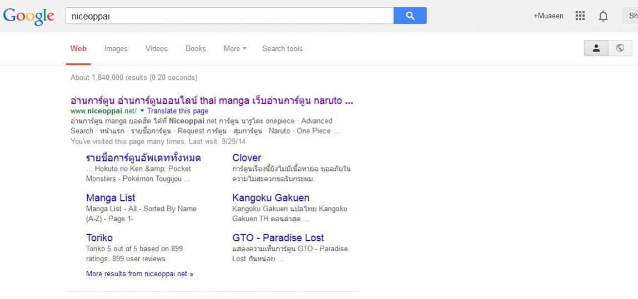638x299 pixels.
Task: Switch to global results globe icon
Action: point(620,48)
